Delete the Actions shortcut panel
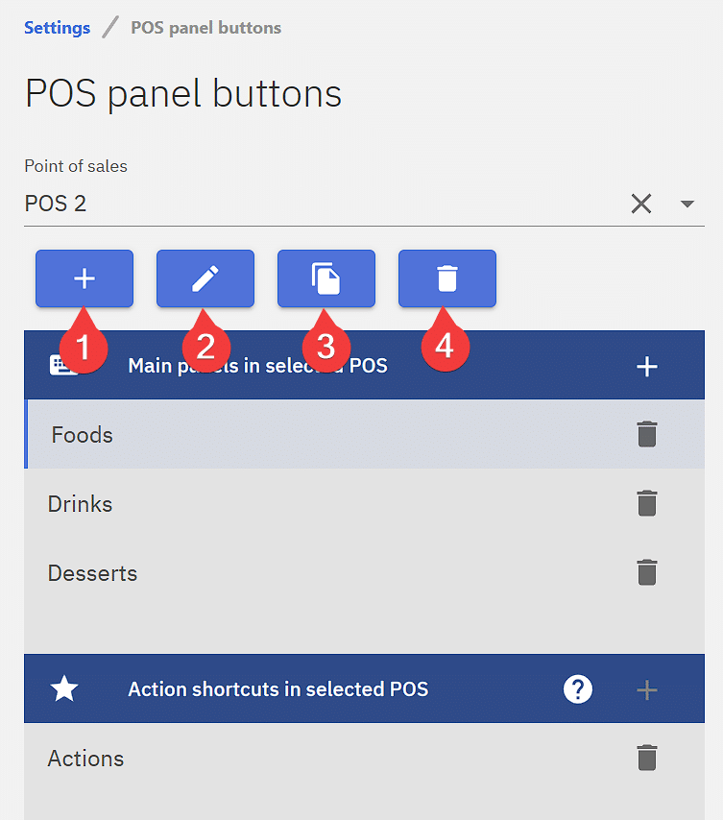The width and height of the screenshot is (723, 820). 648,758
